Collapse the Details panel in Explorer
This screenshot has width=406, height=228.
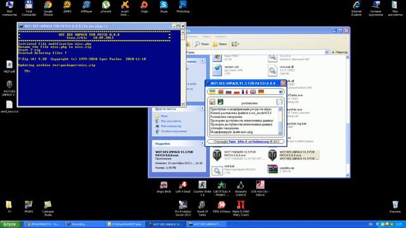pos(202,143)
